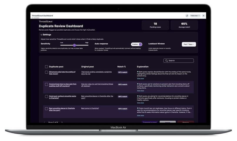
Task: Click the AI icon in movie ending explanation
Action: coord(138,72)
